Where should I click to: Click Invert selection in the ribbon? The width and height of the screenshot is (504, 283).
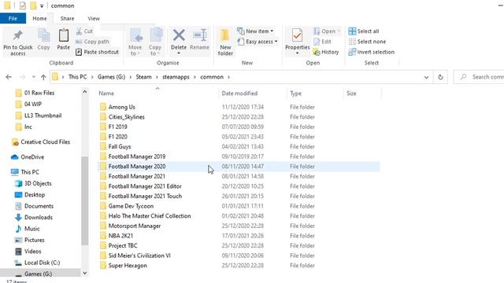click(x=372, y=52)
